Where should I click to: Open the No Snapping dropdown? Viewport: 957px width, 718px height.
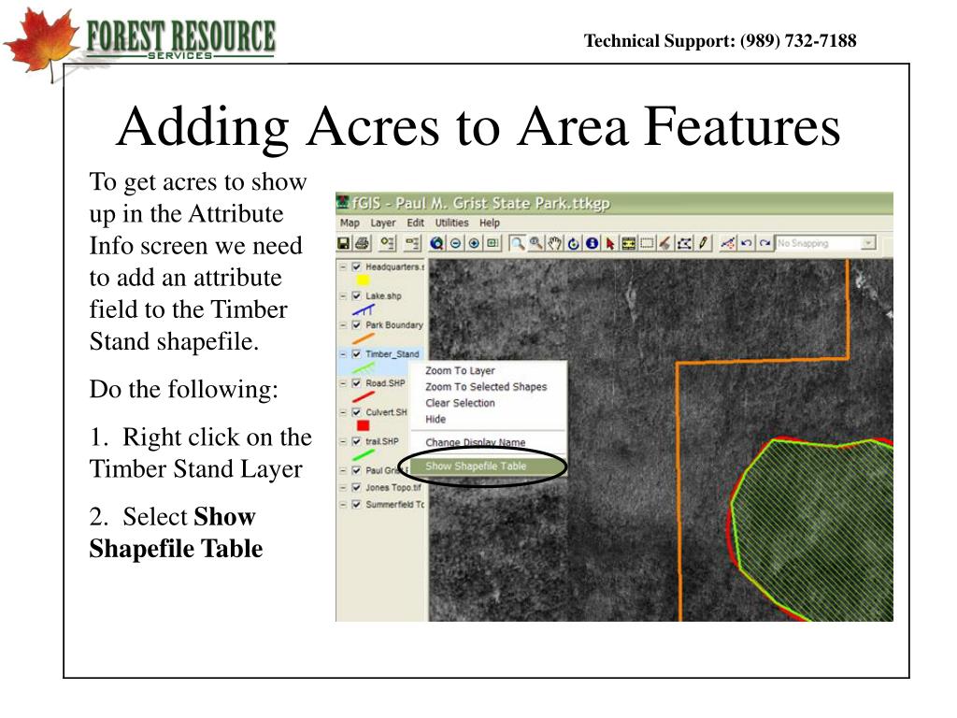point(867,244)
